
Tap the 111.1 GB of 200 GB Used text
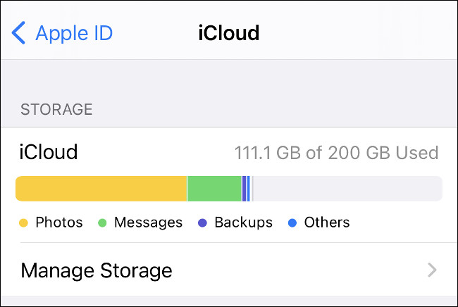tap(336, 153)
